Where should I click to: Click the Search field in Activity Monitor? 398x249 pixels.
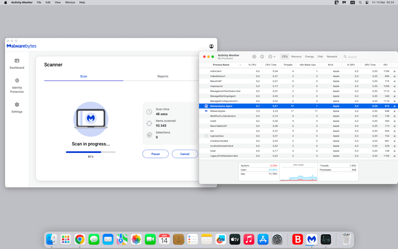(369, 57)
